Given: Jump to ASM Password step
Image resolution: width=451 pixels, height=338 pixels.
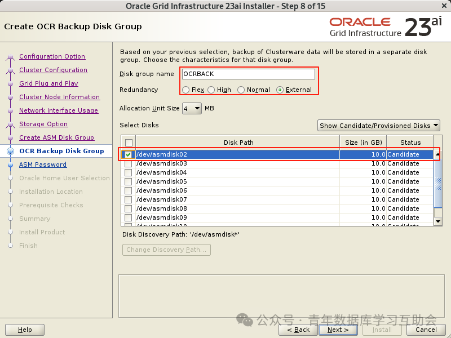Looking at the screenshot, I should [43, 164].
